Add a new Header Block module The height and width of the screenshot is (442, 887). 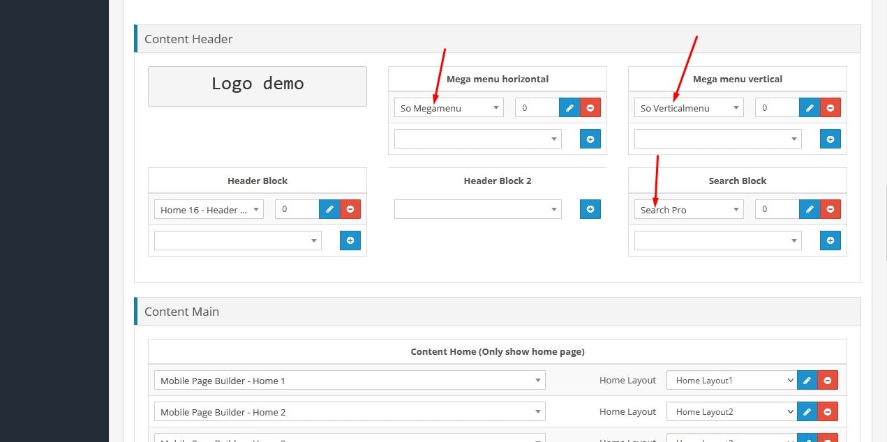[x=350, y=241]
